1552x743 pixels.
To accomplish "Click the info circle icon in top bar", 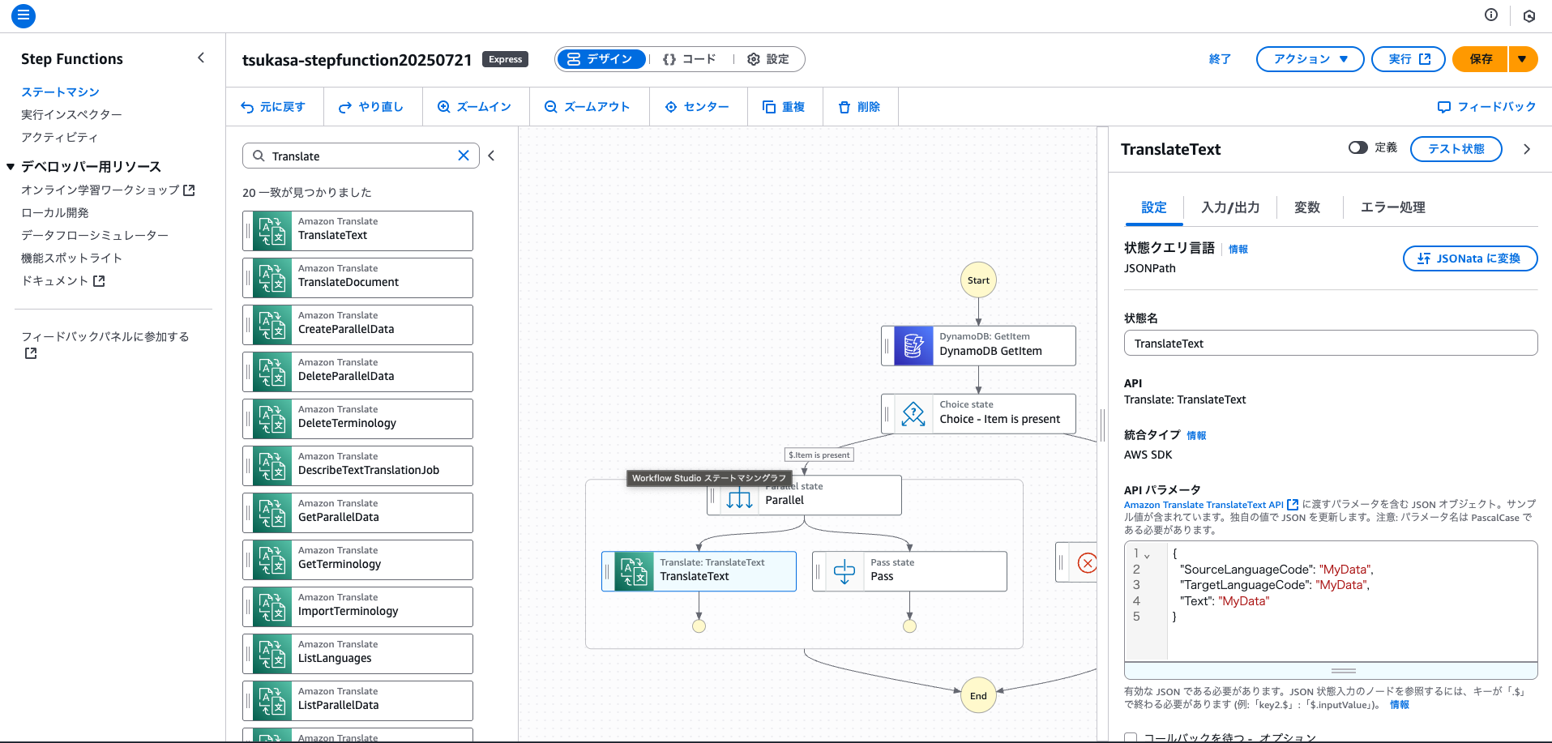I will click(x=1491, y=15).
